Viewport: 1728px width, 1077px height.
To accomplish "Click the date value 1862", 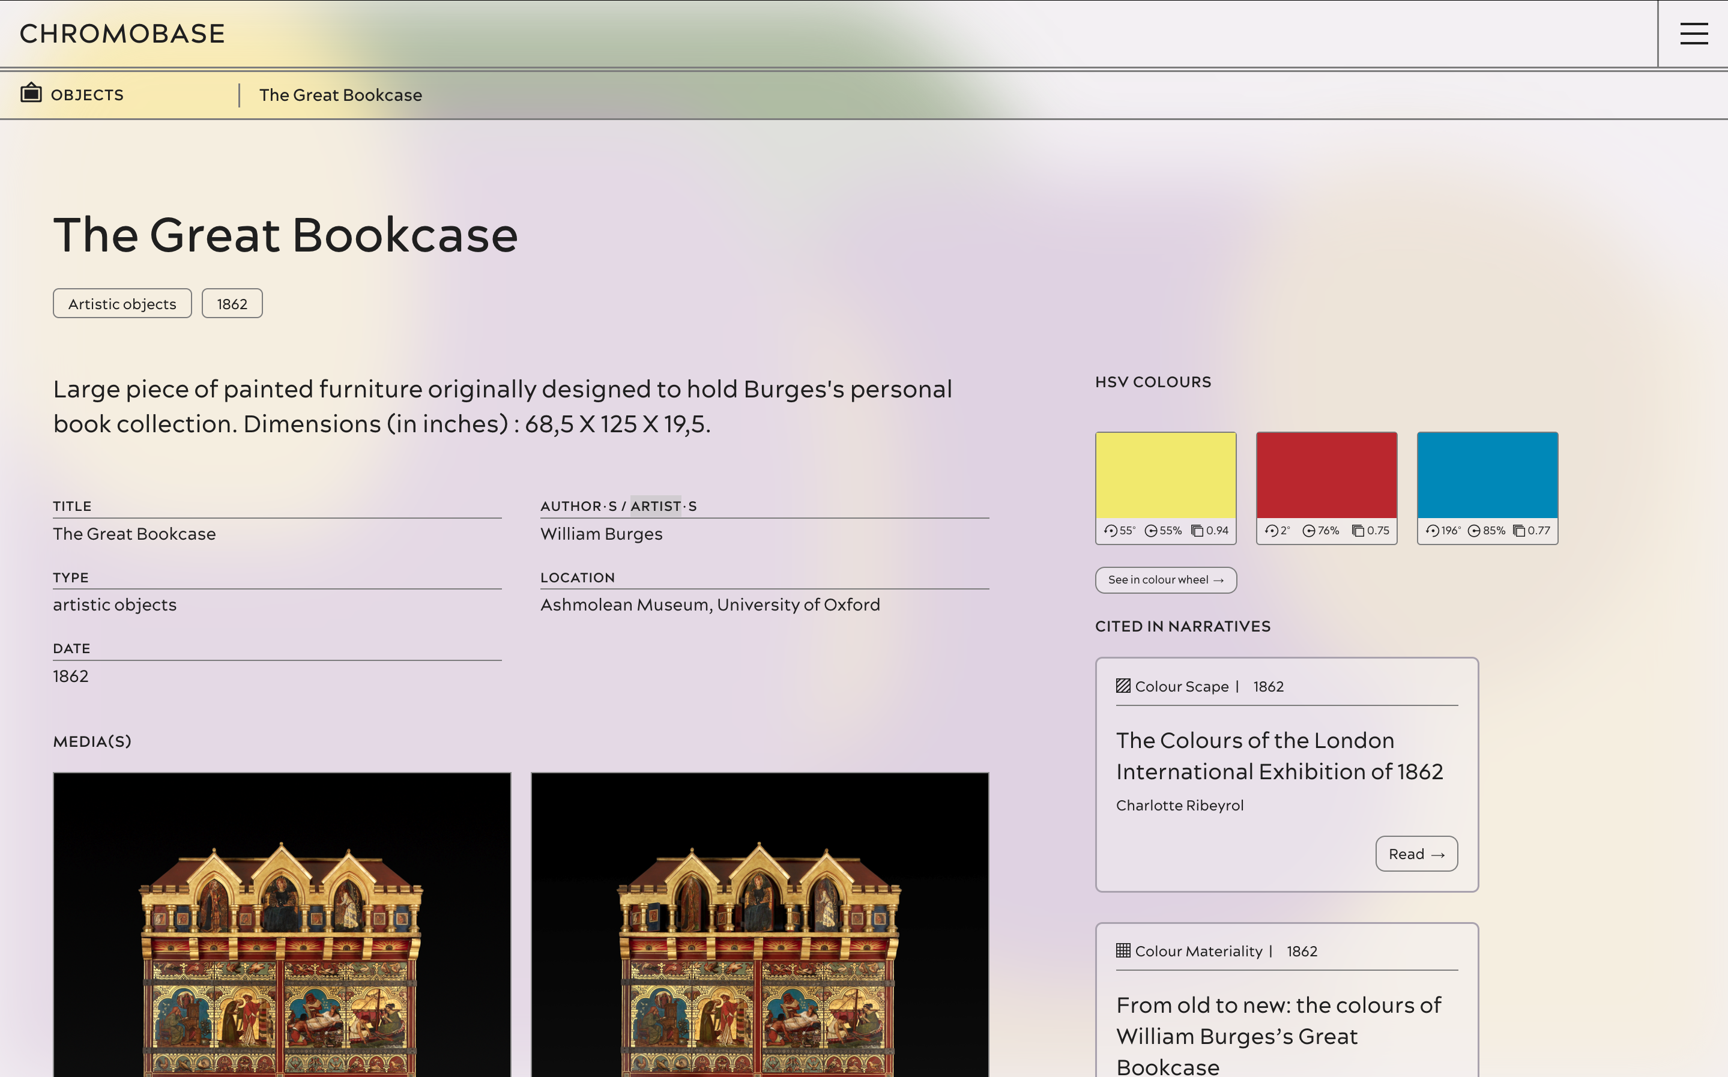I will click(70, 676).
